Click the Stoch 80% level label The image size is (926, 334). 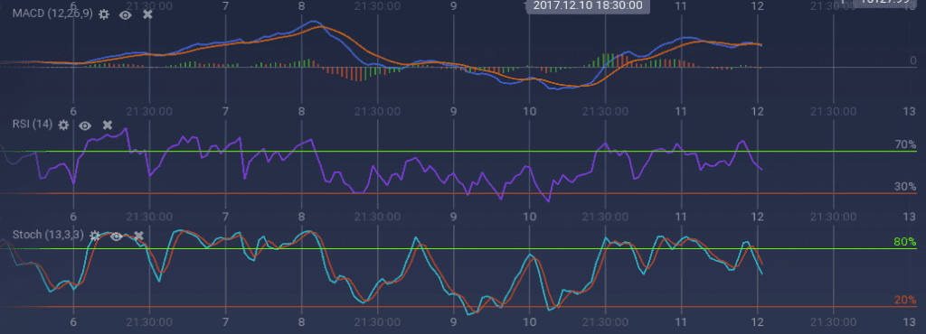pos(904,242)
